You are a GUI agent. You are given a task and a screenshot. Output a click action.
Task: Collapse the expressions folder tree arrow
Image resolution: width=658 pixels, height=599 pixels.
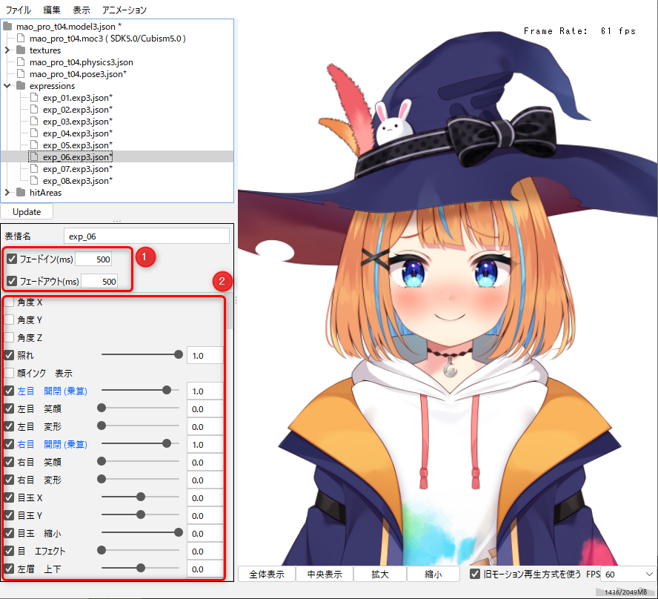[7, 86]
